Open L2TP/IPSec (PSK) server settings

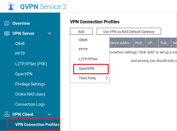click(31, 64)
